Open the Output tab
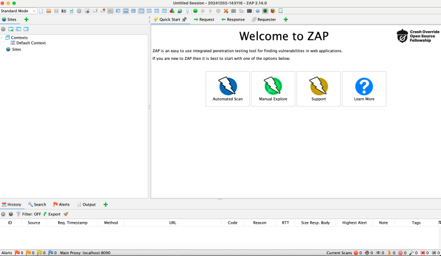Viewport: 441px width, 256px height. pyautogui.click(x=86, y=204)
